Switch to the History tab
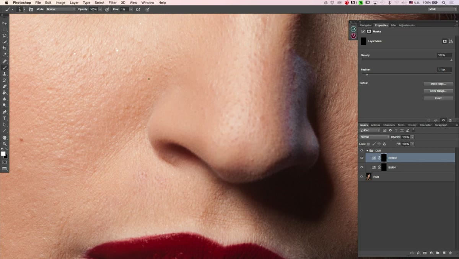The width and height of the screenshot is (459, 259). [412, 125]
